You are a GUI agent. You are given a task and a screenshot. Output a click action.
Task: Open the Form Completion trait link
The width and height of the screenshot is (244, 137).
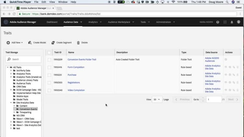76,67
